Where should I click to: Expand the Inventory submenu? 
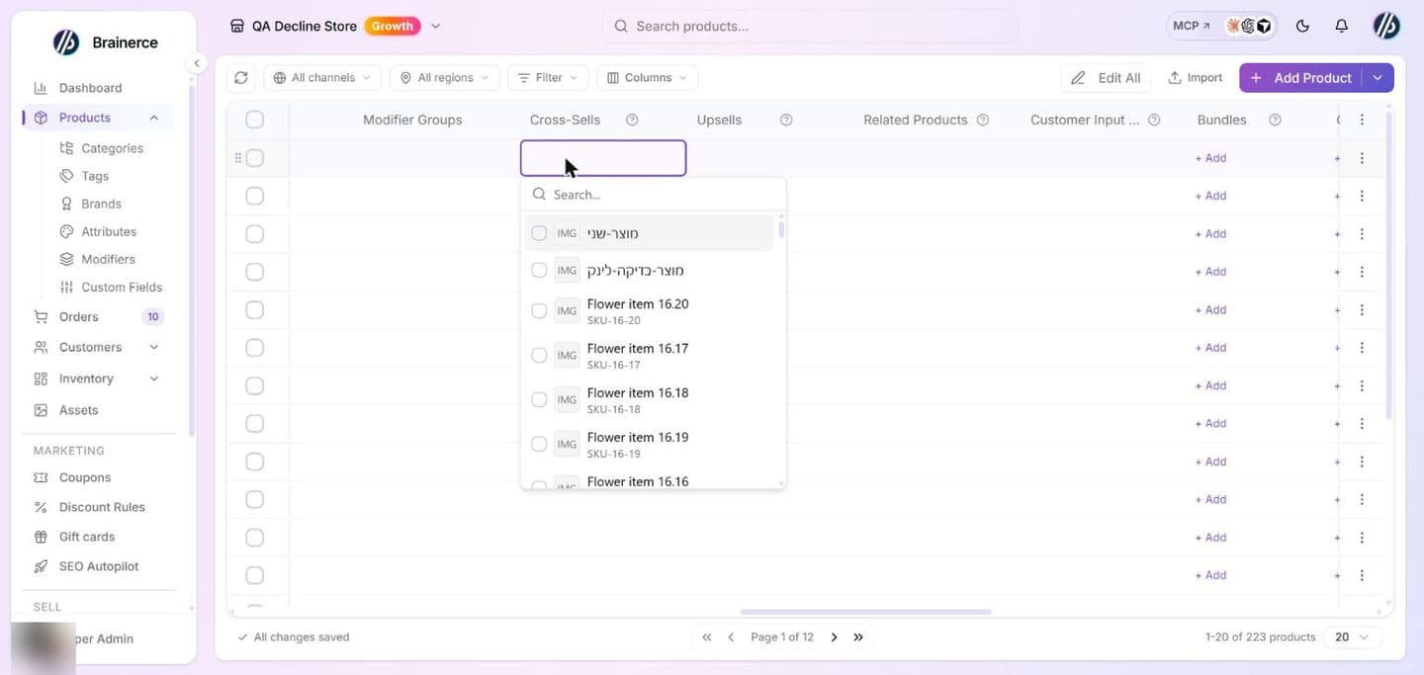pyautogui.click(x=154, y=379)
